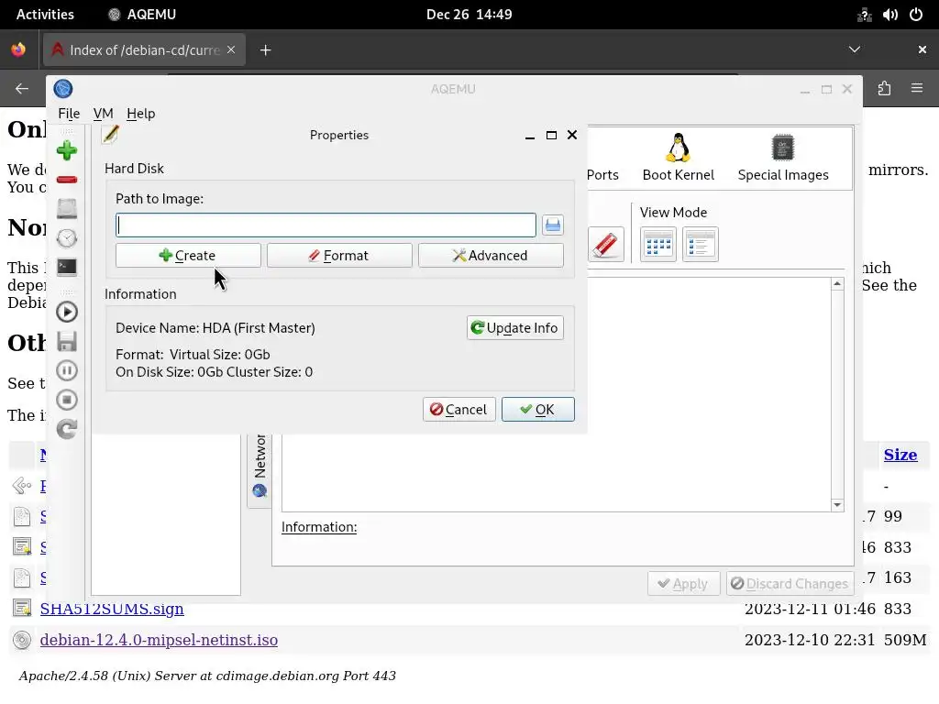Sort by the Size column header

pyautogui.click(x=900, y=455)
